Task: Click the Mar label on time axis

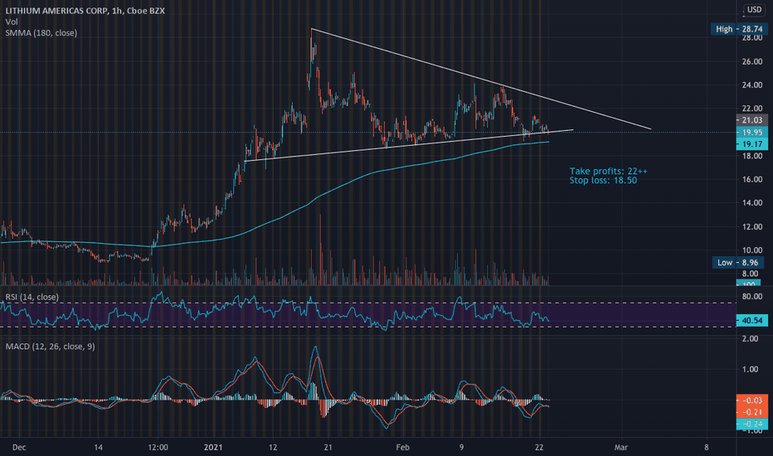Action: pyautogui.click(x=620, y=448)
